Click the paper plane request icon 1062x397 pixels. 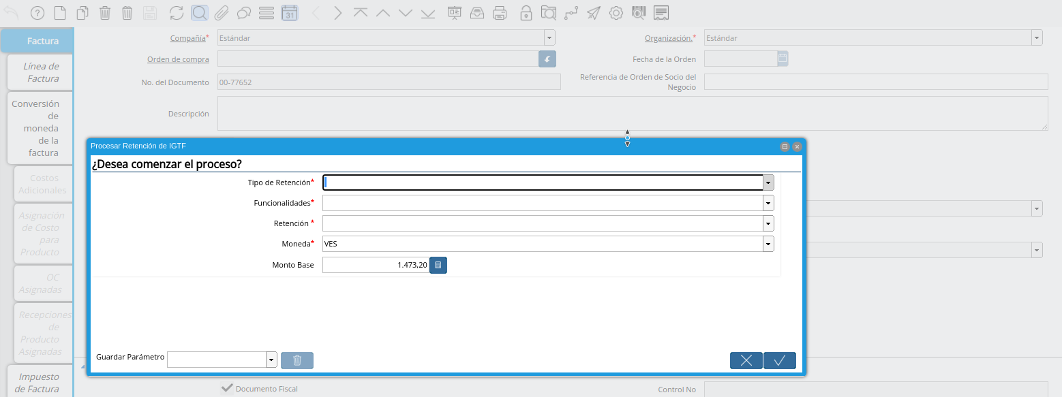coord(593,12)
